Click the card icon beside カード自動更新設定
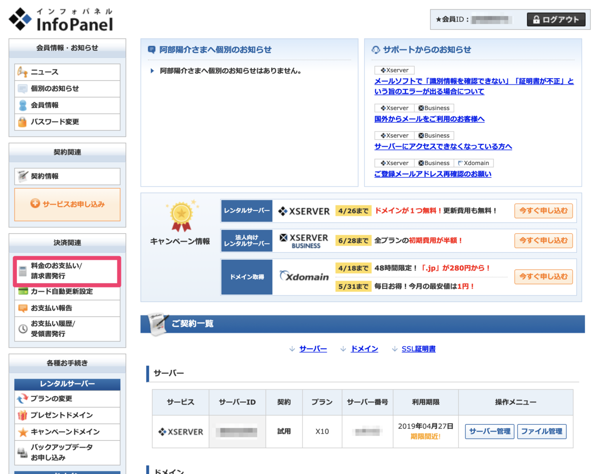Viewport: 597px width, 474px height. point(22,291)
